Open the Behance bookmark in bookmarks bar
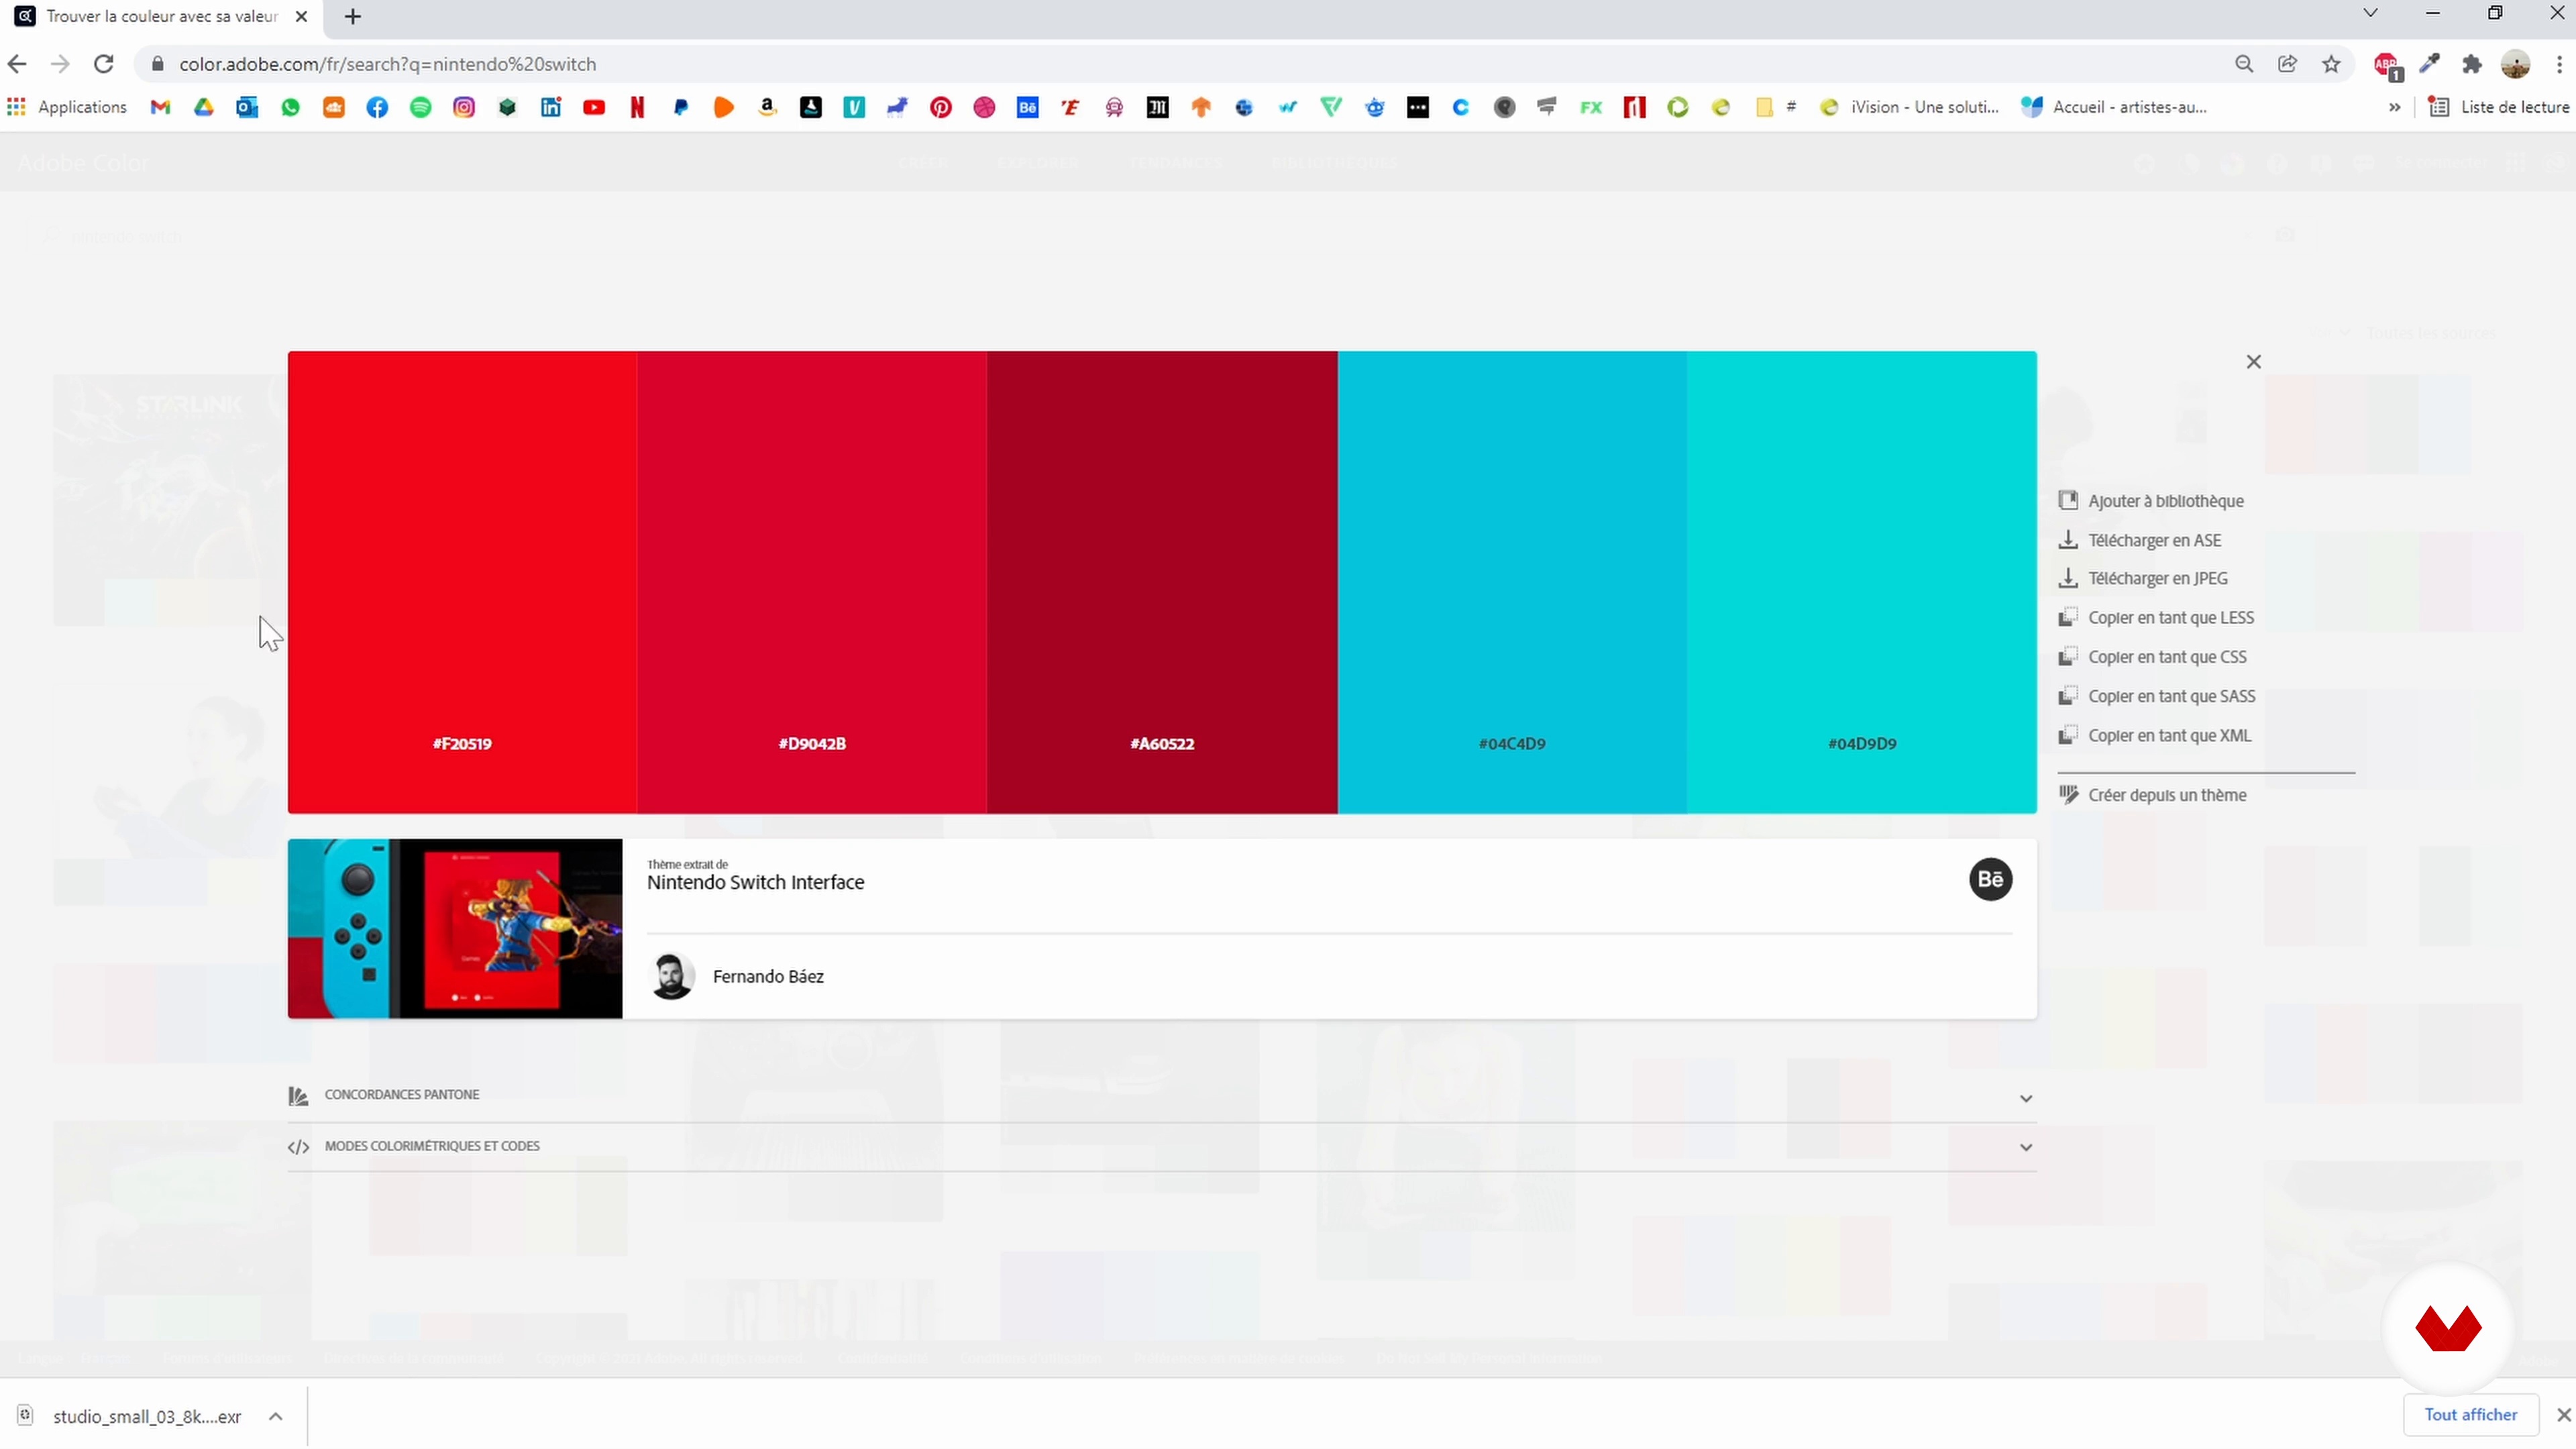 [x=1027, y=107]
